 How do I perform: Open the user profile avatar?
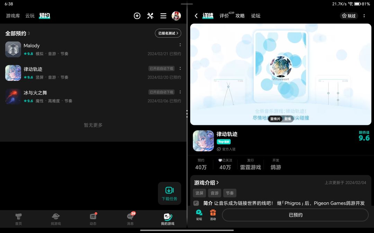coord(176,16)
